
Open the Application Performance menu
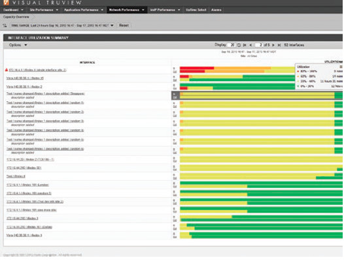[81, 10]
